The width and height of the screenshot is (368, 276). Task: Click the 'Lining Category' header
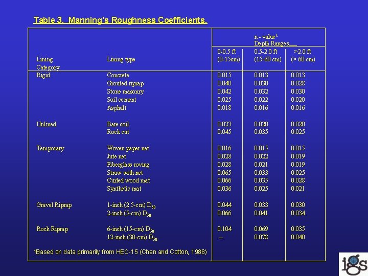(x=48, y=63)
